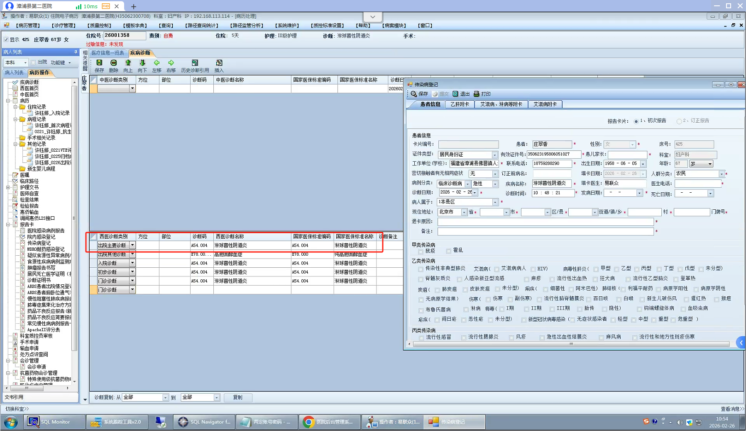This screenshot has width=746, height=431.
Task: Move diagnosis up with 向上 arrow
Action: (x=128, y=63)
